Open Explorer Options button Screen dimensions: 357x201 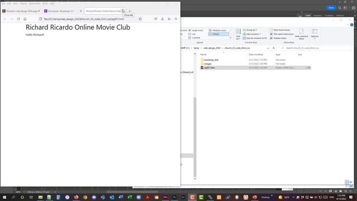(315, 34)
